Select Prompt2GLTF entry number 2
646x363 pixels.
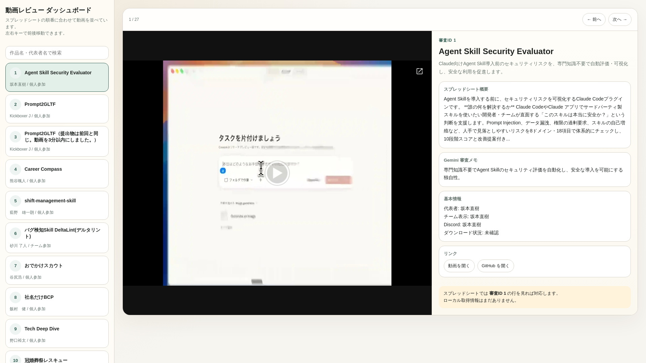click(57, 109)
